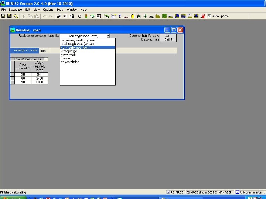266x199 pixels.
Task: Click the yellow door-shaped toolbar icon
Action: [132, 16]
